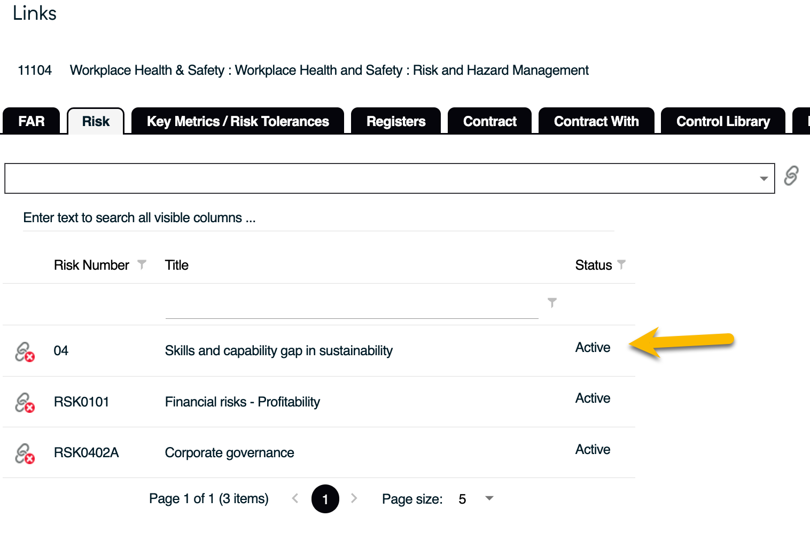Select the Registers tab
Screen dimensions: 810x548
[x=396, y=121]
